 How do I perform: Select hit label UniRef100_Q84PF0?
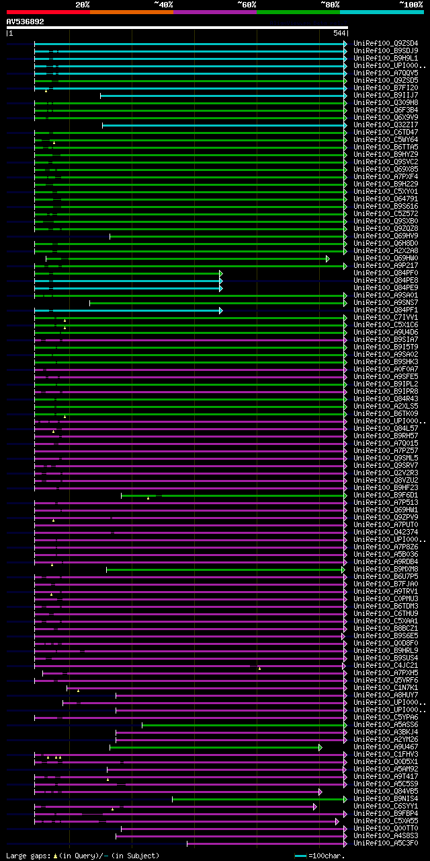coord(386,273)
